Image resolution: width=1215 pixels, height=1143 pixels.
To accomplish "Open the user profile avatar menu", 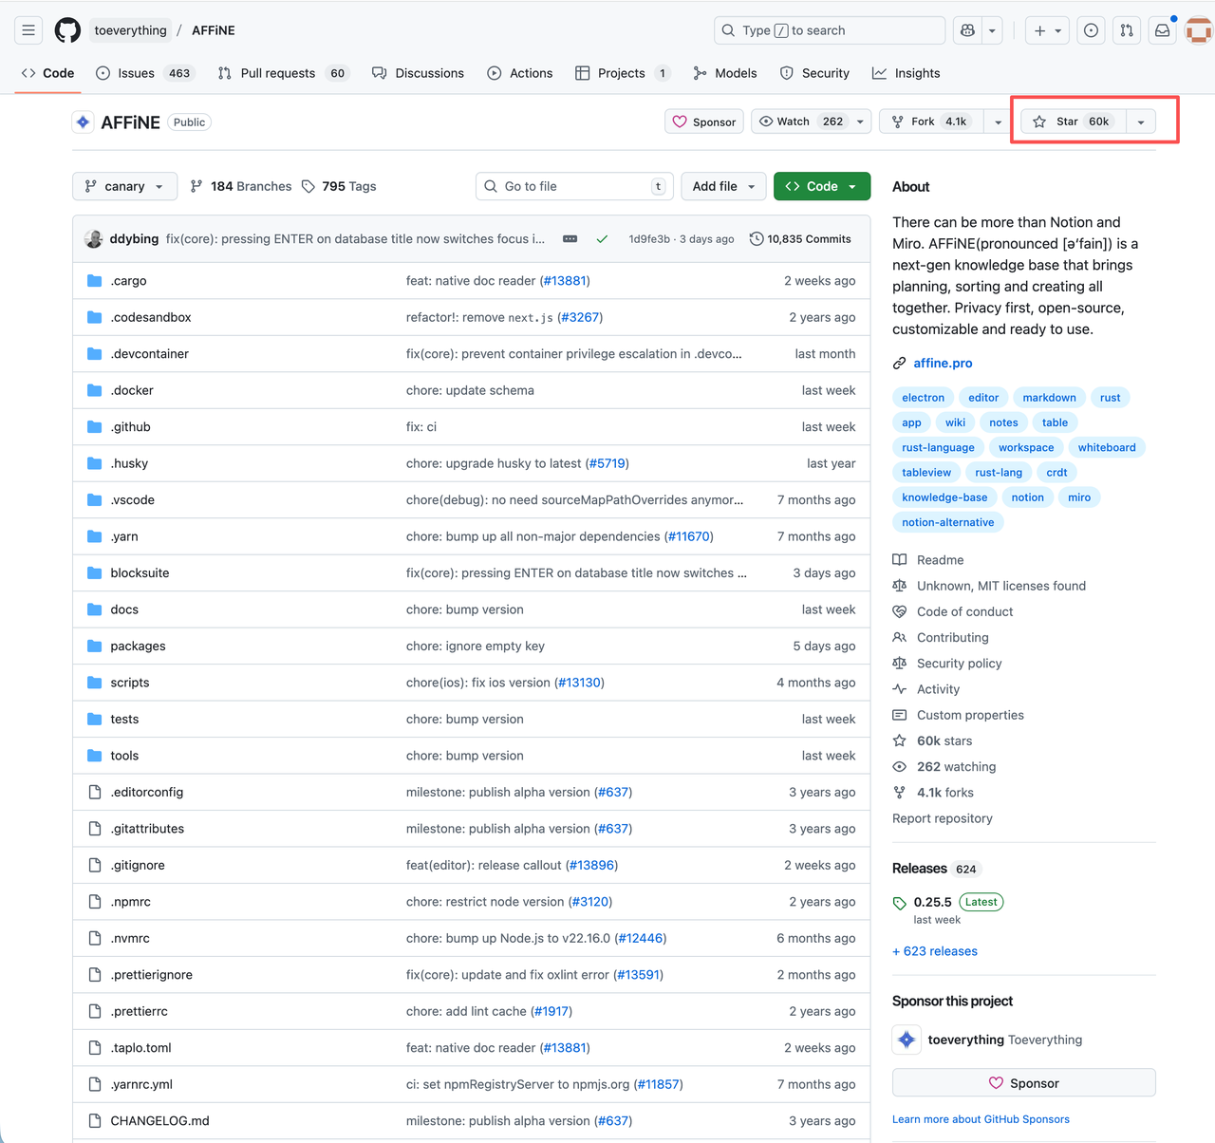I will pyautogui.click(x=1199, y=30).
